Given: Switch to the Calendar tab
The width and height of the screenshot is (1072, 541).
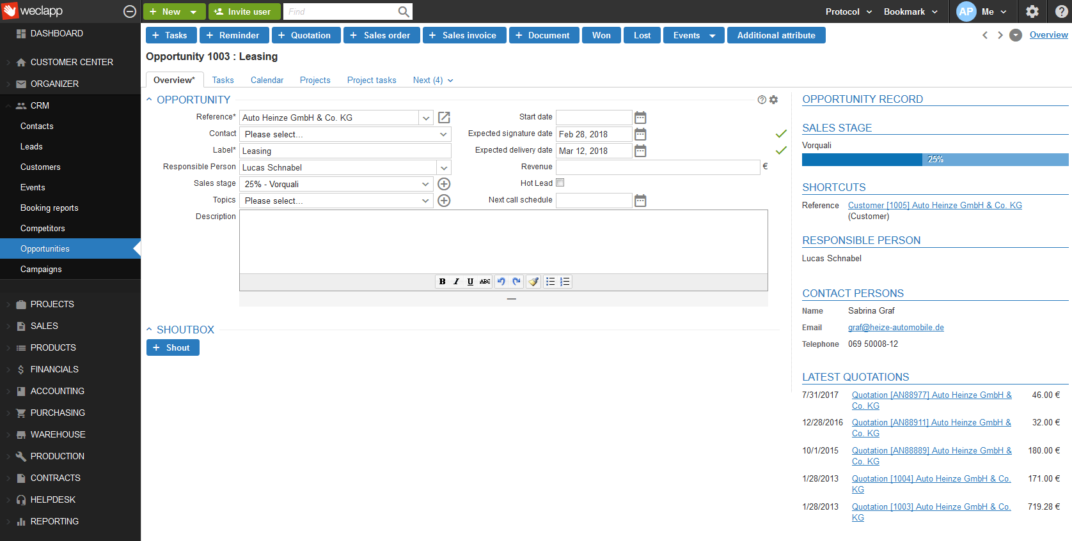Looking at the screenshot, I should coord(267,80).
